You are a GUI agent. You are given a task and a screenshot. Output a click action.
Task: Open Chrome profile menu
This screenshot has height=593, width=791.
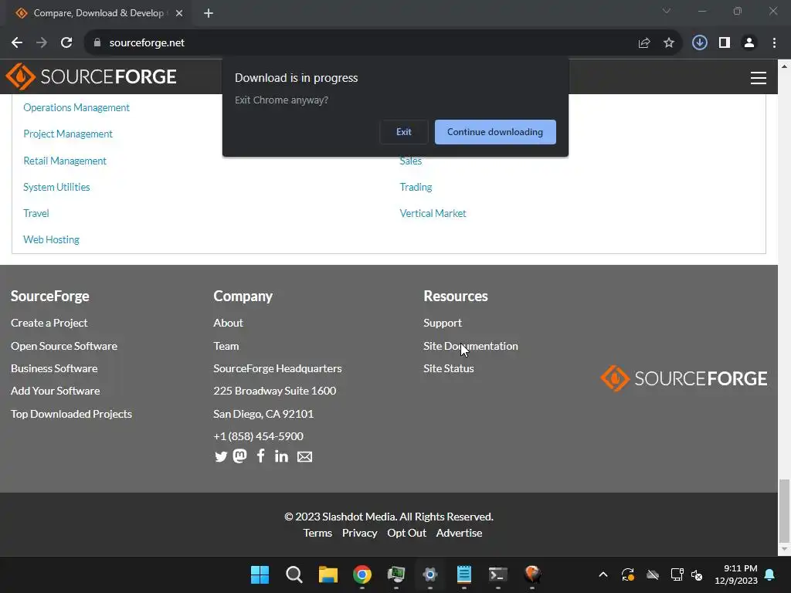click(749, 43)
